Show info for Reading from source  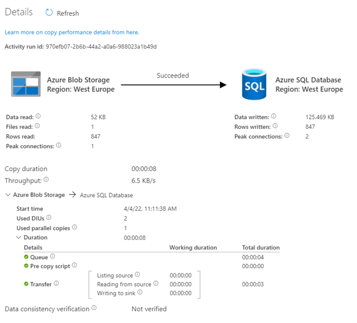pyautogui.click(x=156, y=283)
